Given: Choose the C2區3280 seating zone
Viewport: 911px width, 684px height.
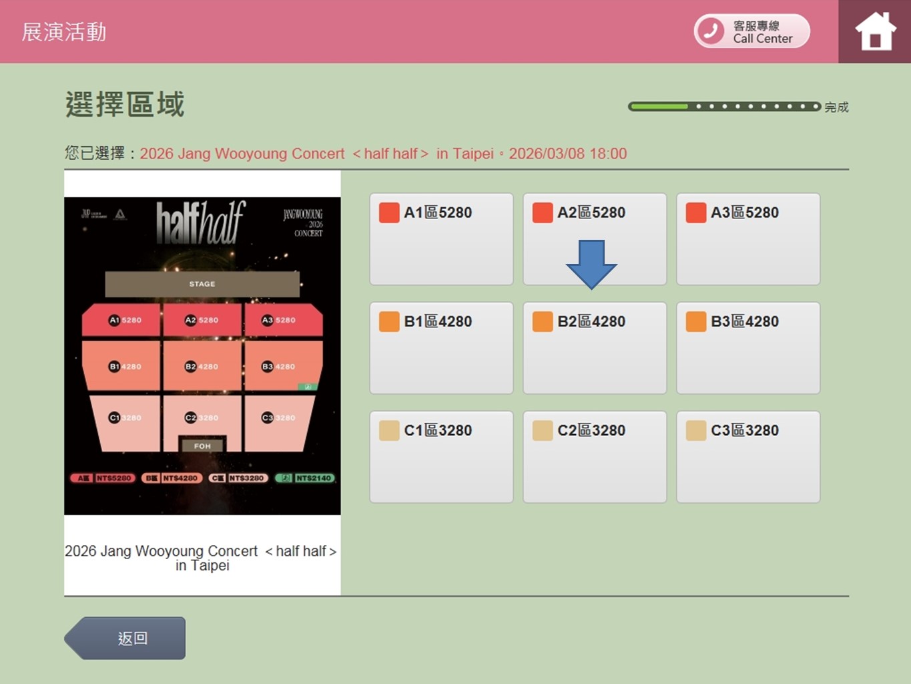Looking at the screenshot, I should tap(595, 457).
